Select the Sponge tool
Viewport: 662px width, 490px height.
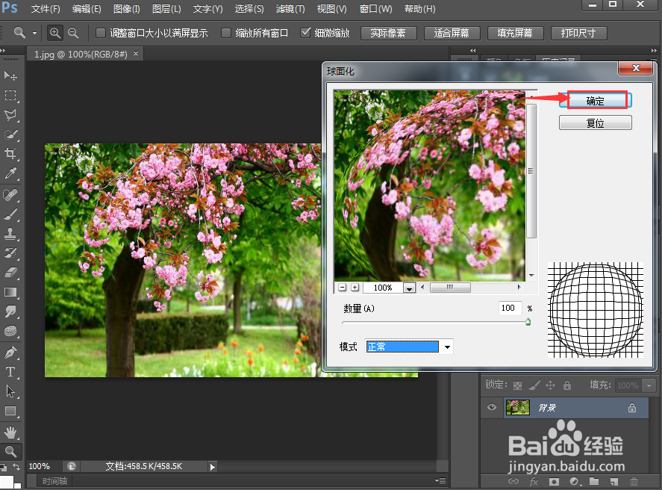coord(10,331)
